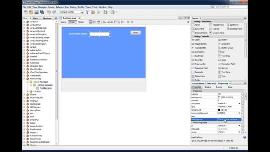Activate Connection Mode in the designer toolbar
This screenshot has width=270, height=152.
[x=94, y=22]
